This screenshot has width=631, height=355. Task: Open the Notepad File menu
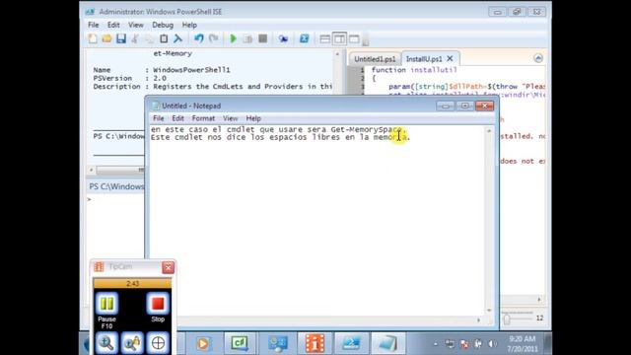158,118
